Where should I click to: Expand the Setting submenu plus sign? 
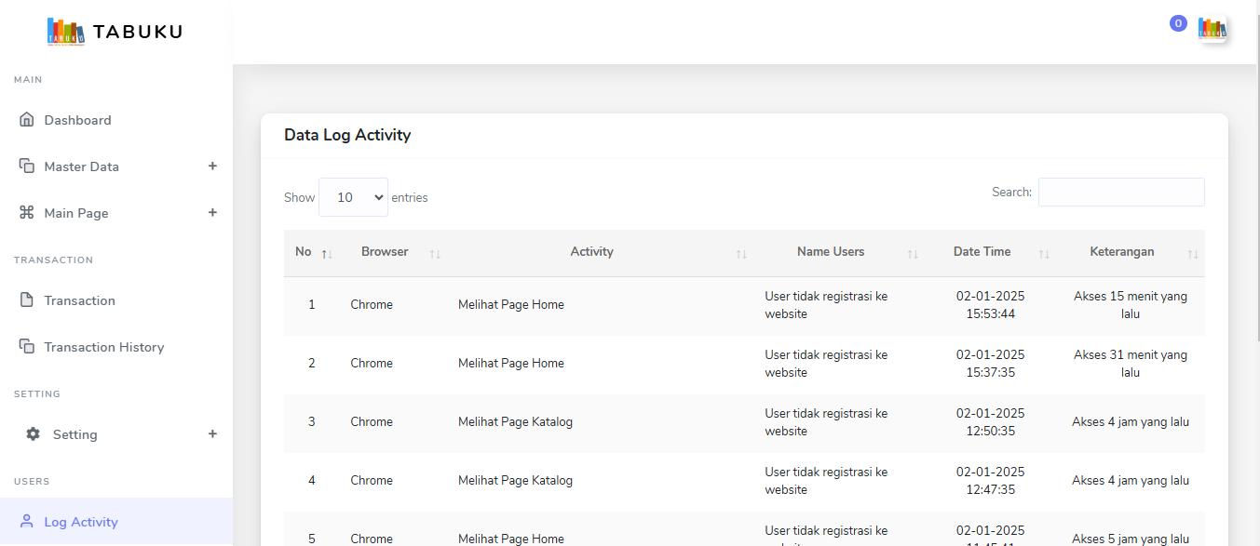pos(212,434)
